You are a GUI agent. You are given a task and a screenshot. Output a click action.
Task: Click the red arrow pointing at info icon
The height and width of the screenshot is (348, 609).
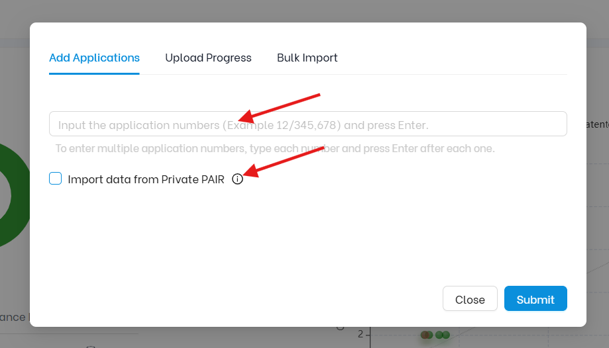coord(284,162)
